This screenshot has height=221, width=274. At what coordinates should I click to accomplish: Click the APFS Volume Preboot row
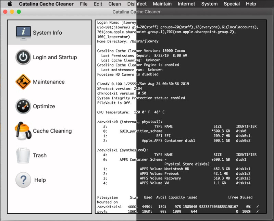tap(177, 173)
